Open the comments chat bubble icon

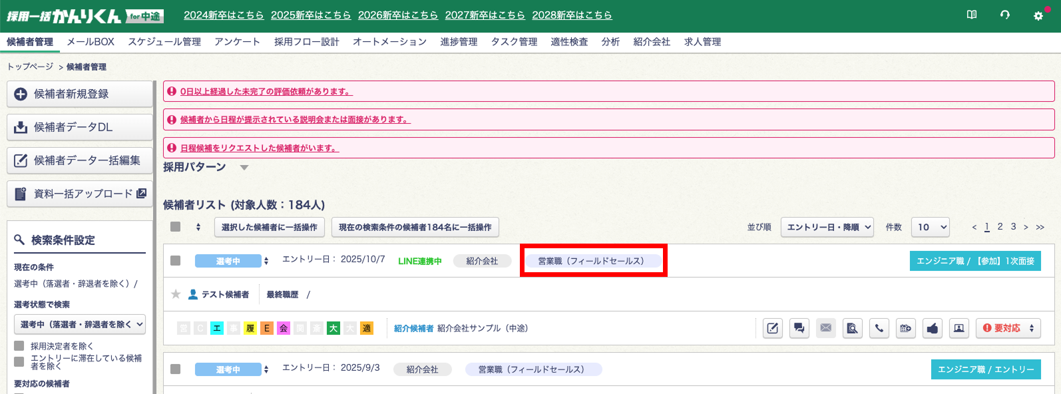coord(799,328)
